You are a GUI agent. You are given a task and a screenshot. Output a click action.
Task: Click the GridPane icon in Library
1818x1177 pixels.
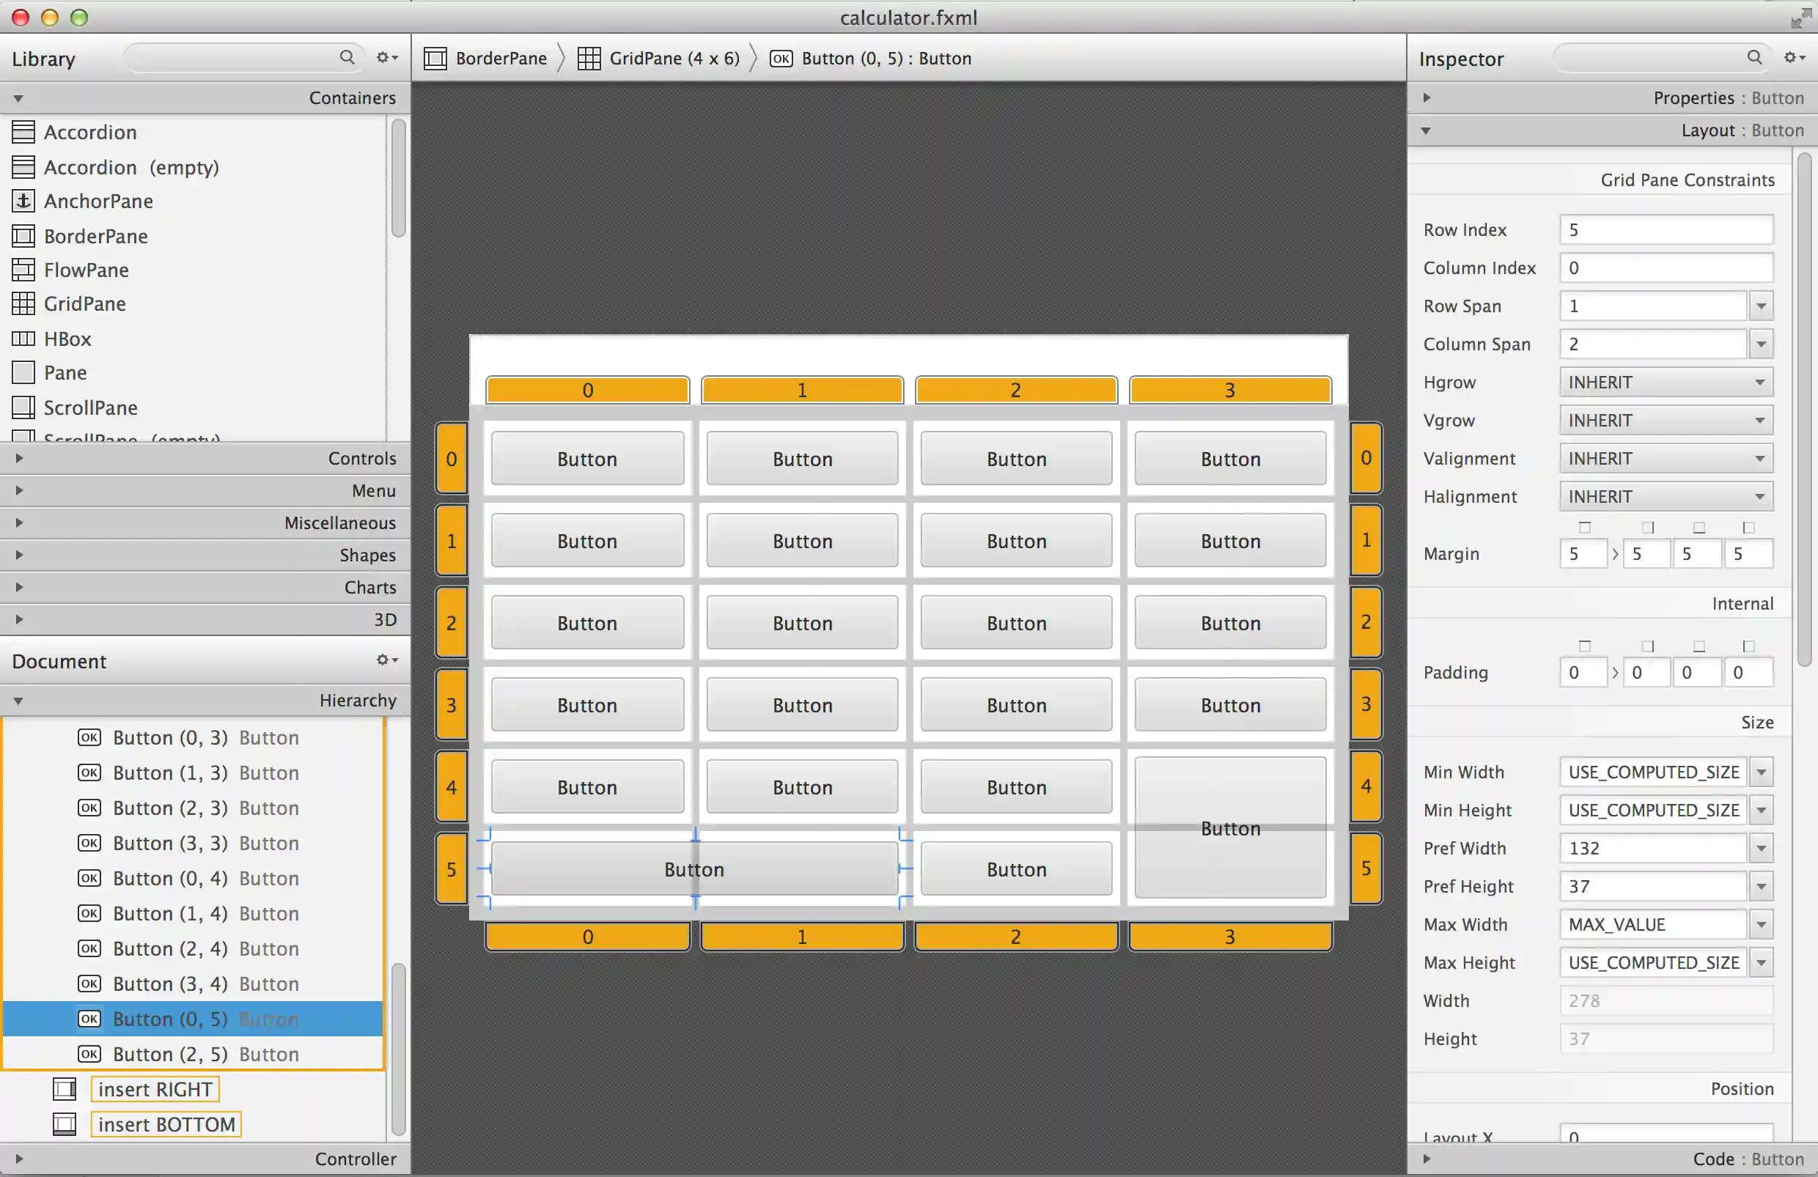click(x=23, y=304)
